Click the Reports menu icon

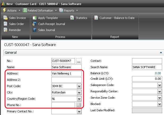(x=61, y=10)
